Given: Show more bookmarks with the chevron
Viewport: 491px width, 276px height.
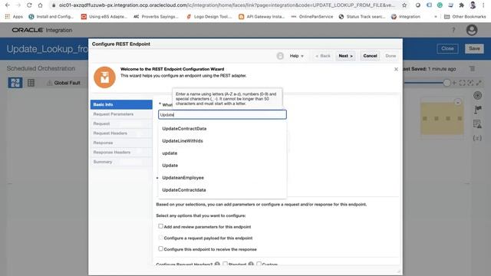Looking at the screenshot, I should (x=436, y=17).
